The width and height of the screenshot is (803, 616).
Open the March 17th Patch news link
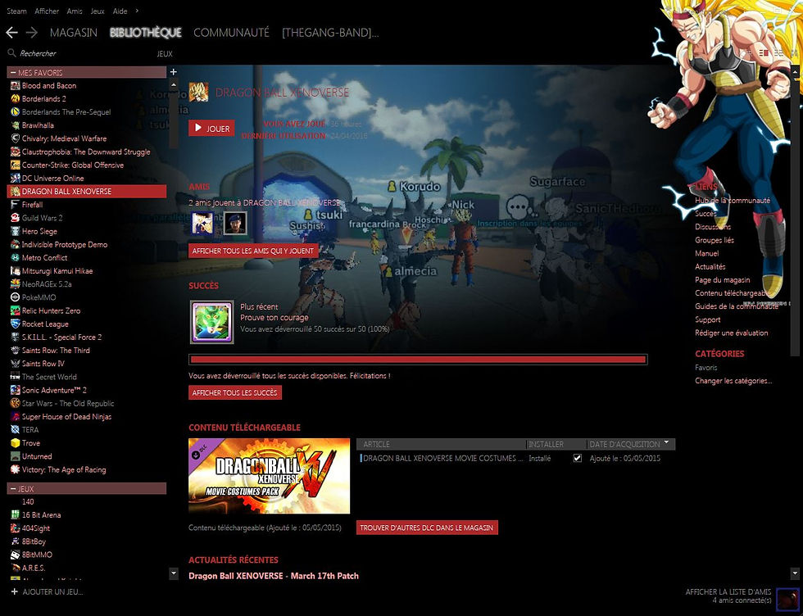(x=274, y=576)
